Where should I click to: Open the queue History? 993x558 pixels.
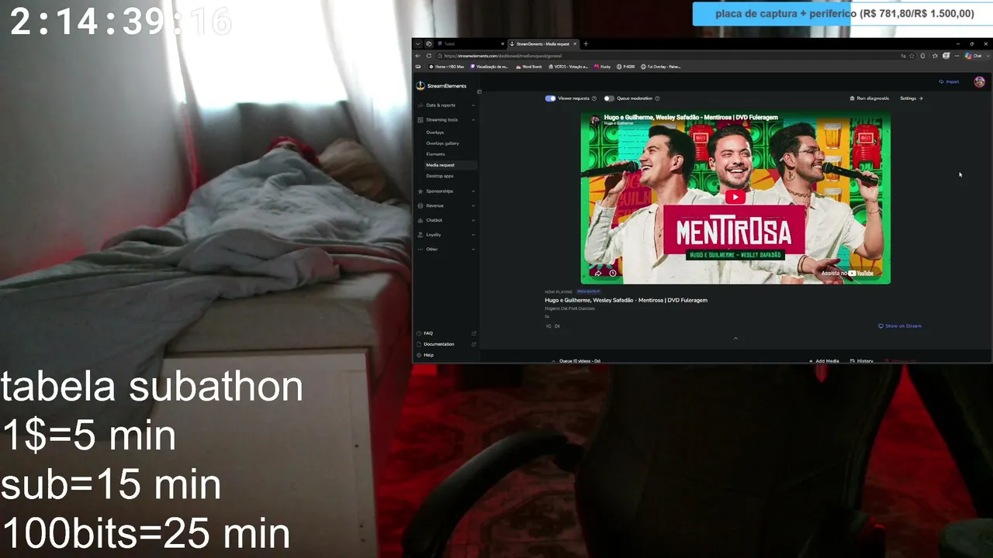pos(862,361)
